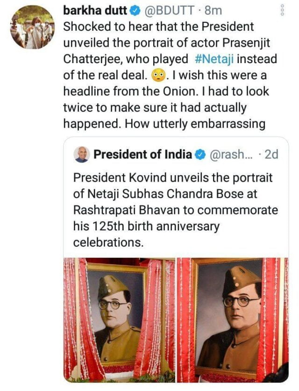
Task: Open President of India's small avatar
Action: coord(82,155)
